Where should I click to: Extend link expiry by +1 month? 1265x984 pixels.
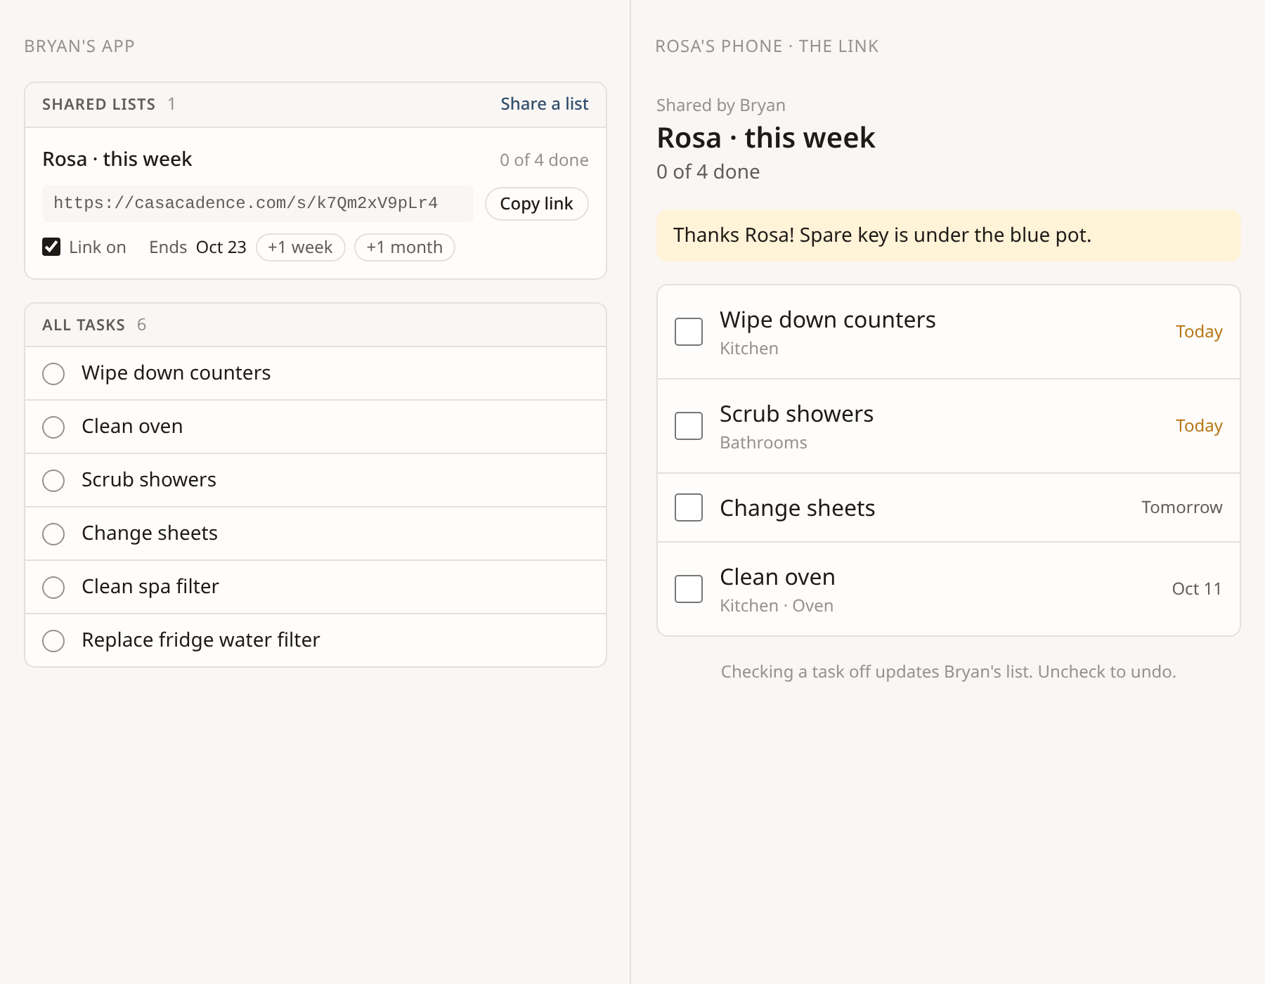(404, 247)
